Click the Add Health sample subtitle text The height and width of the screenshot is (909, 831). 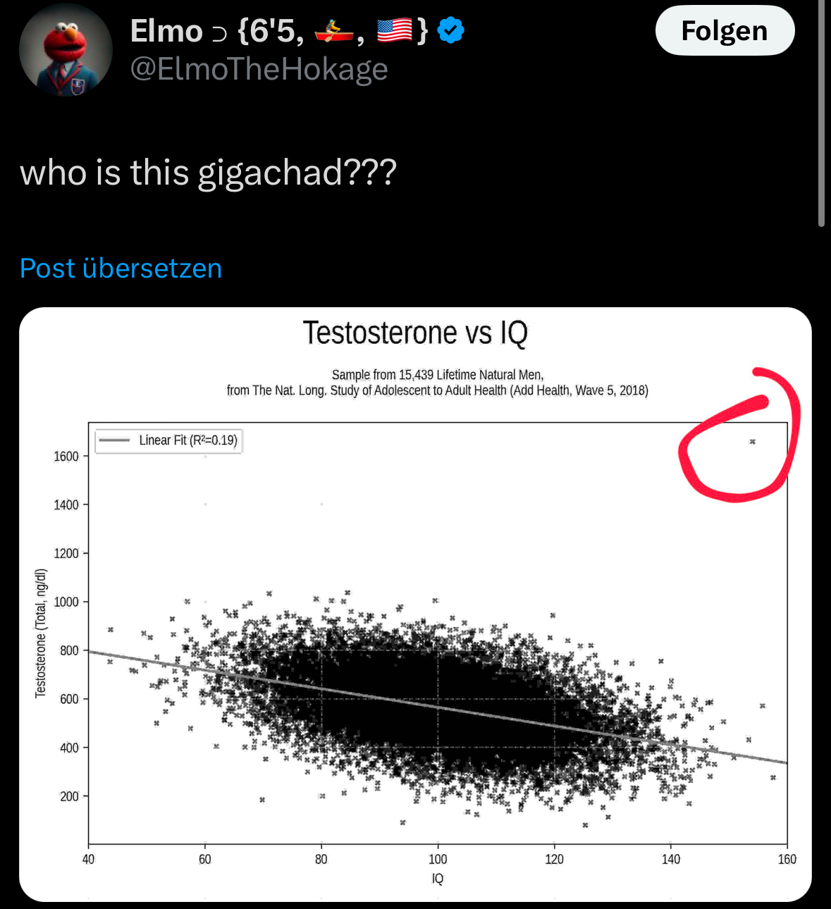437,383
